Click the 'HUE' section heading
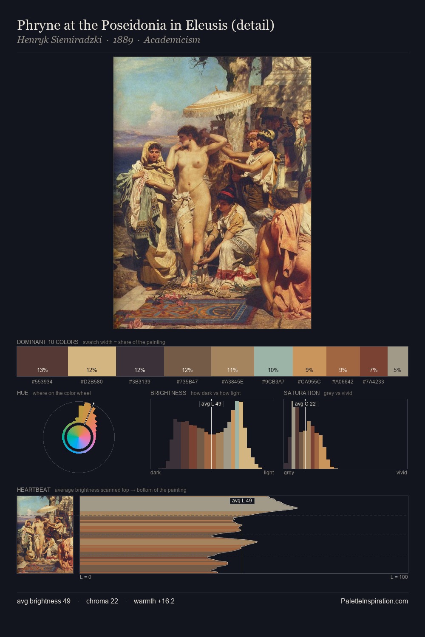Image resolution: width=425 pixels, height=637 pixels. point(23,393)
